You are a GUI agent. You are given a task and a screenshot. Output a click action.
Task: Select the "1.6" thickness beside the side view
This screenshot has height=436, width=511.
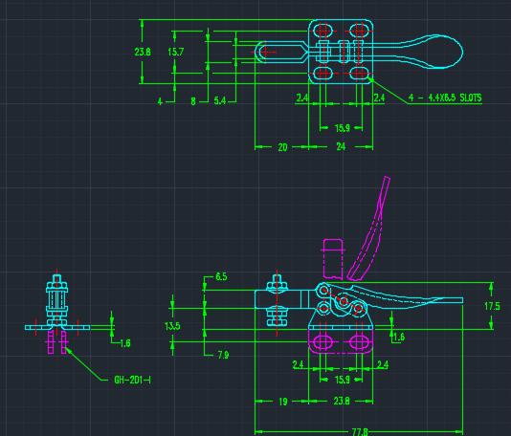coord(124,343)
